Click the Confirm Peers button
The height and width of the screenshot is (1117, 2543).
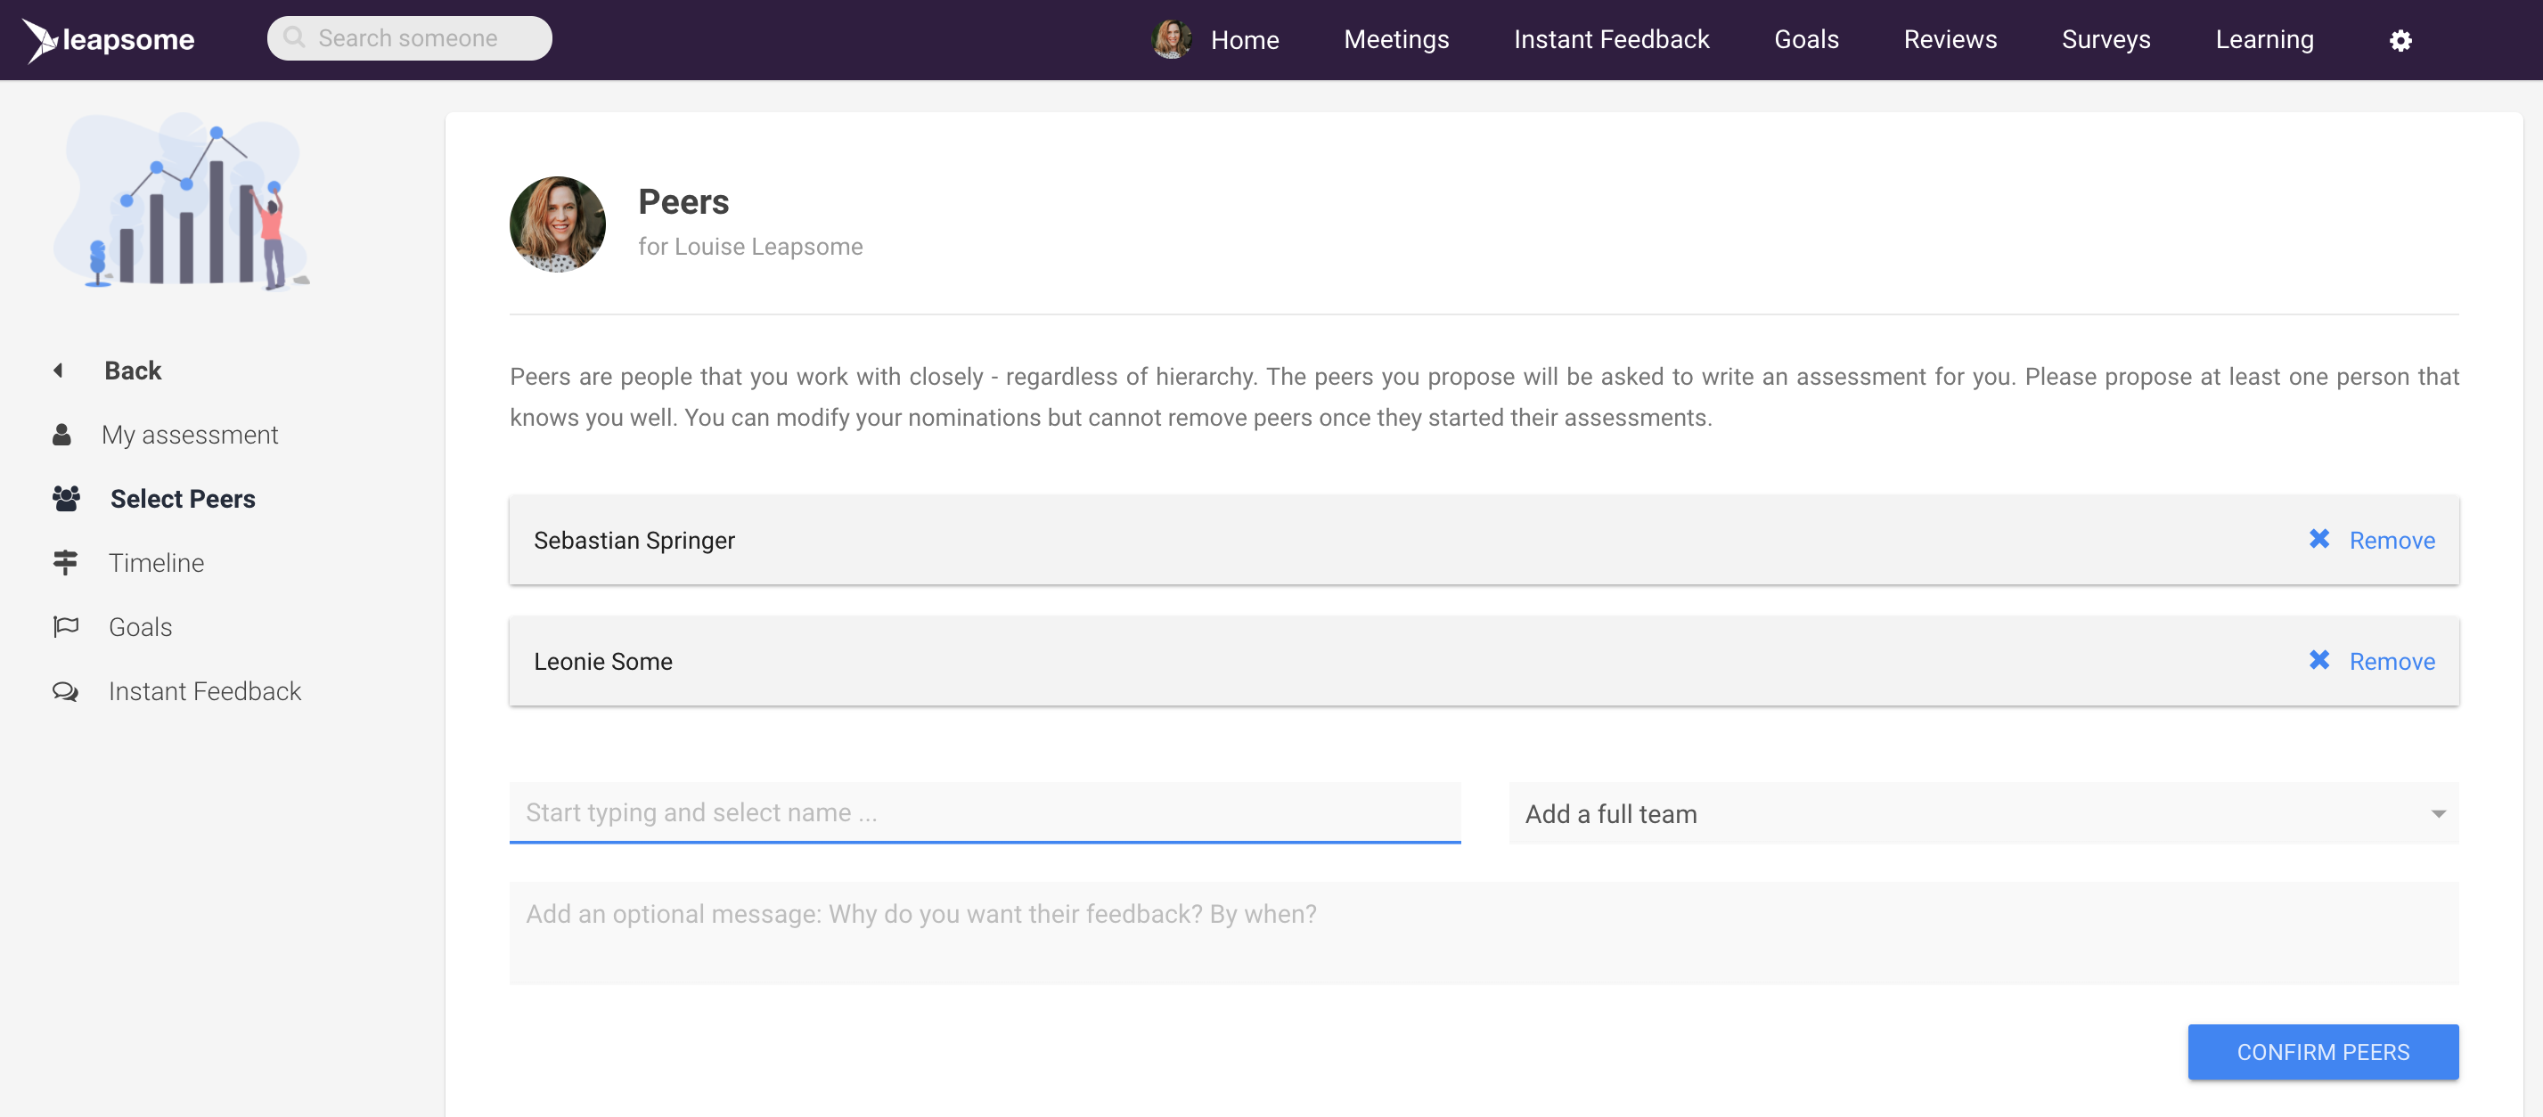[2323, 1052]
